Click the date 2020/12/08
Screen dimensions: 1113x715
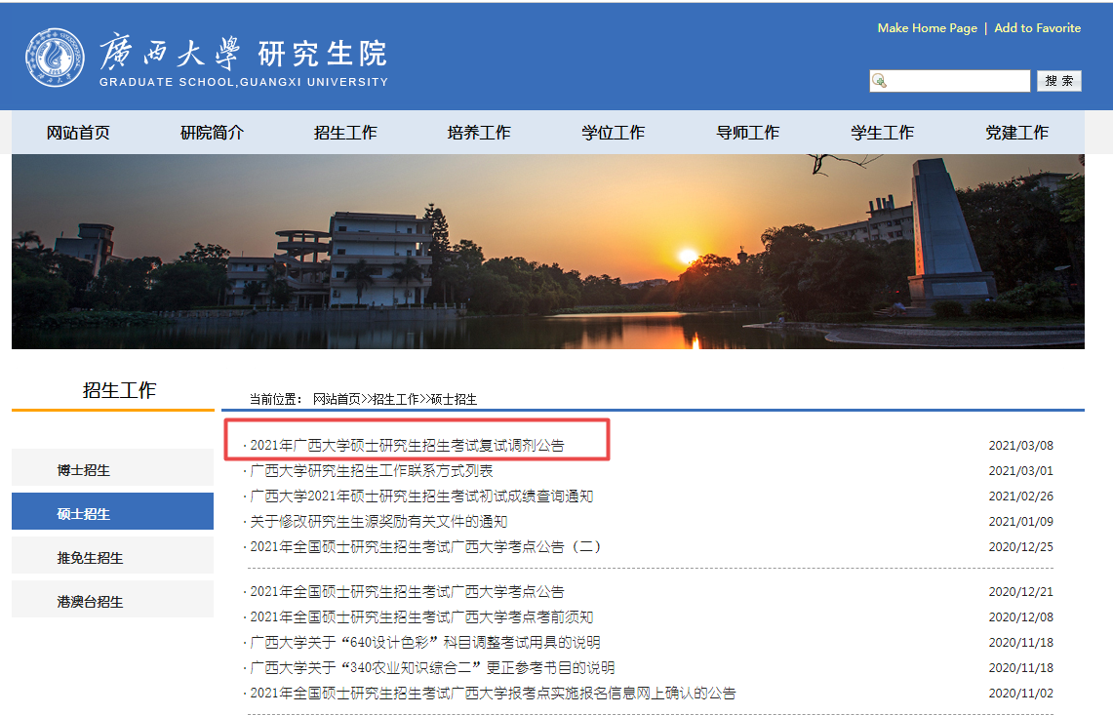tap(1020, 617)
